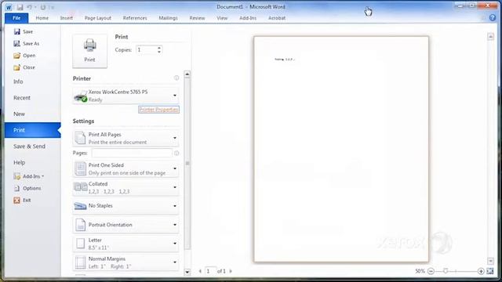The height and width of the screenshot is (282, 502).
Task: Open the Recent documents section
Action: coord(22,98)
